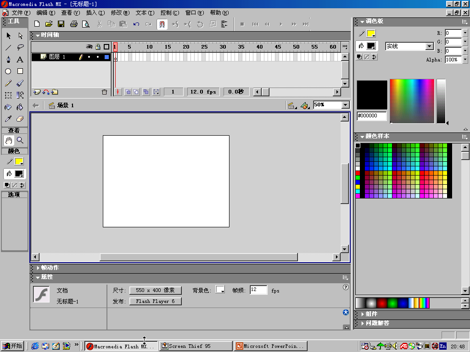Select the Oval tool
Screen dimensions: 470x352
tap(8, 71)
